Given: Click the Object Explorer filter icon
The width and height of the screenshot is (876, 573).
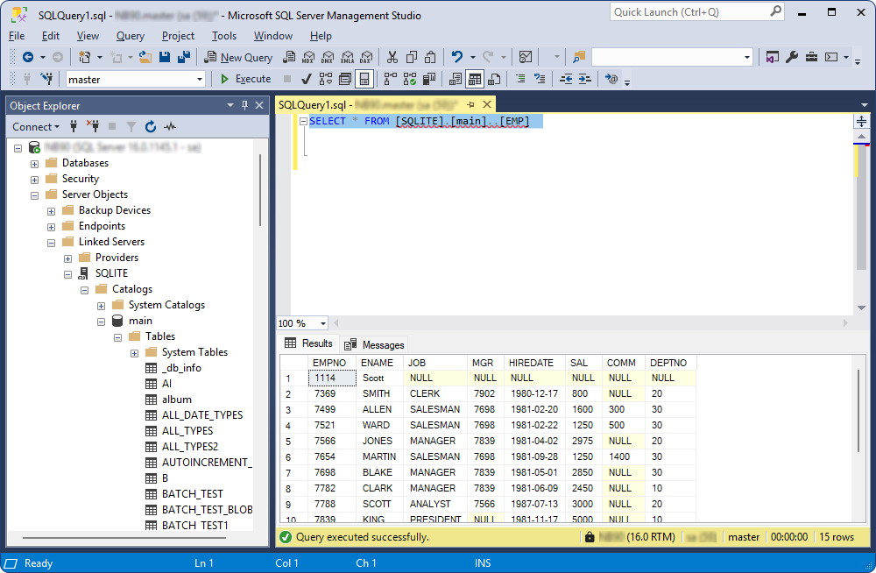Looking at the screenshot, I should pyautogui.click(x=131, y=126).
